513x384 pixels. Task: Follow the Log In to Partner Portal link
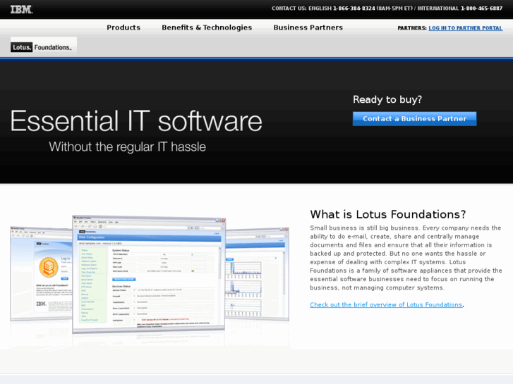coord(465,28)
